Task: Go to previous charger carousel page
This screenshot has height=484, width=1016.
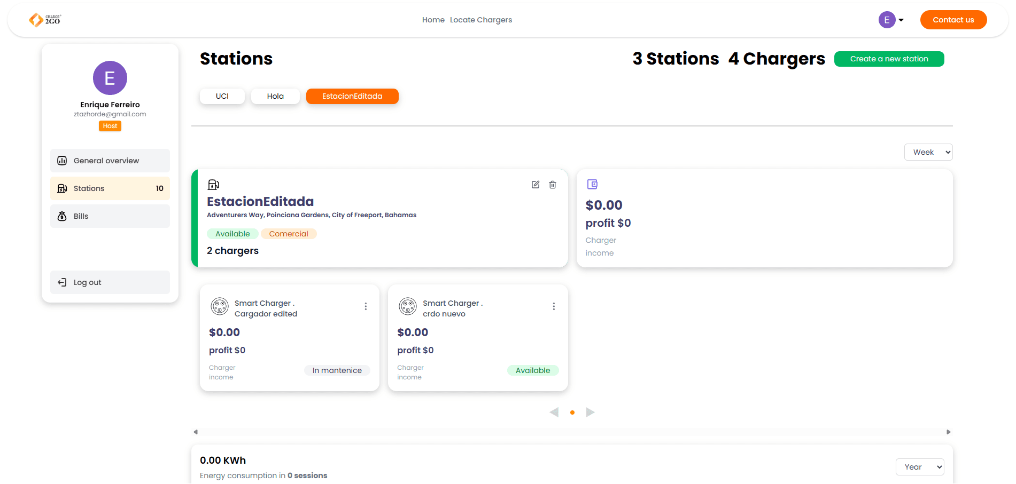Action: tap(554, 412)
